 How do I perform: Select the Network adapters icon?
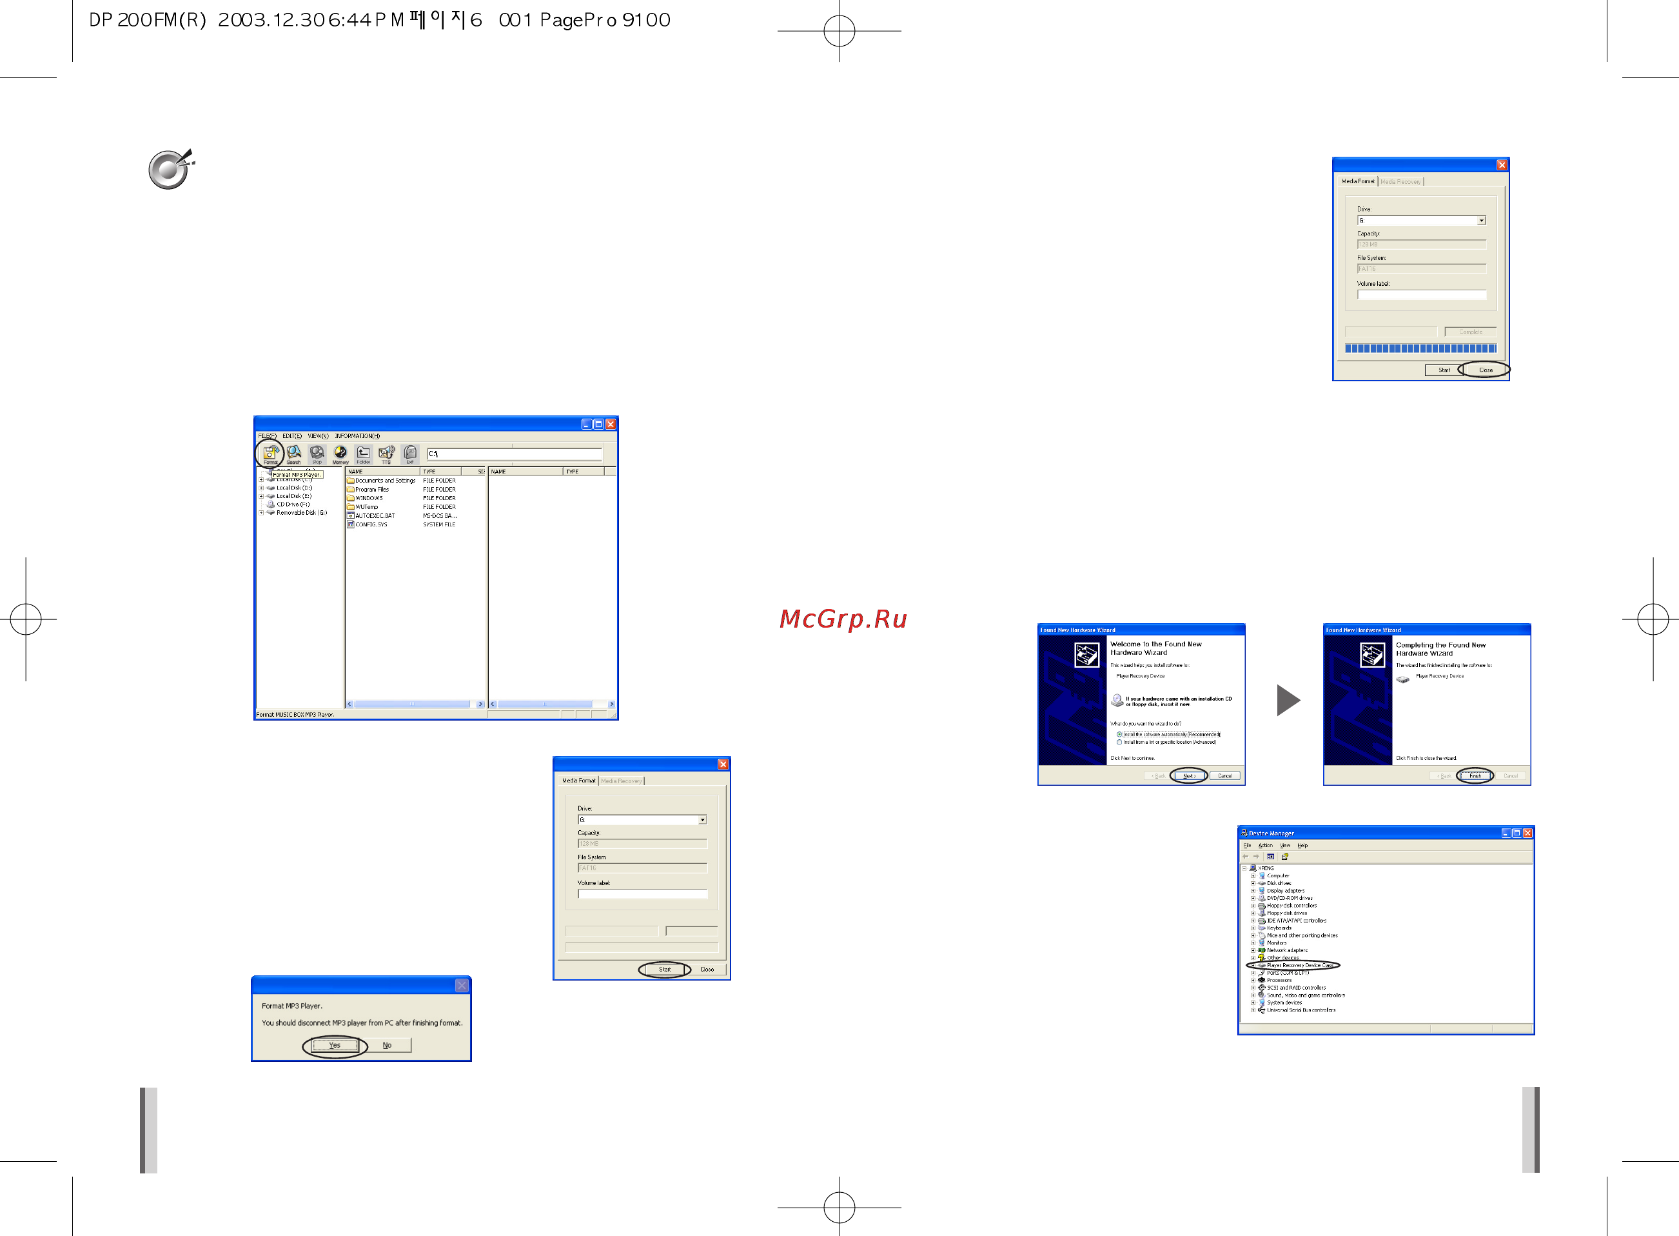(x=1262, y=950)
